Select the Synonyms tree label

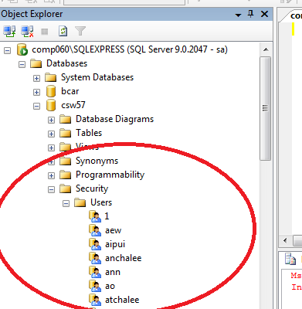tap(97, 161)
